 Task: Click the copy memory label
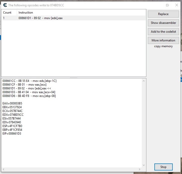(x=163, y=46)
